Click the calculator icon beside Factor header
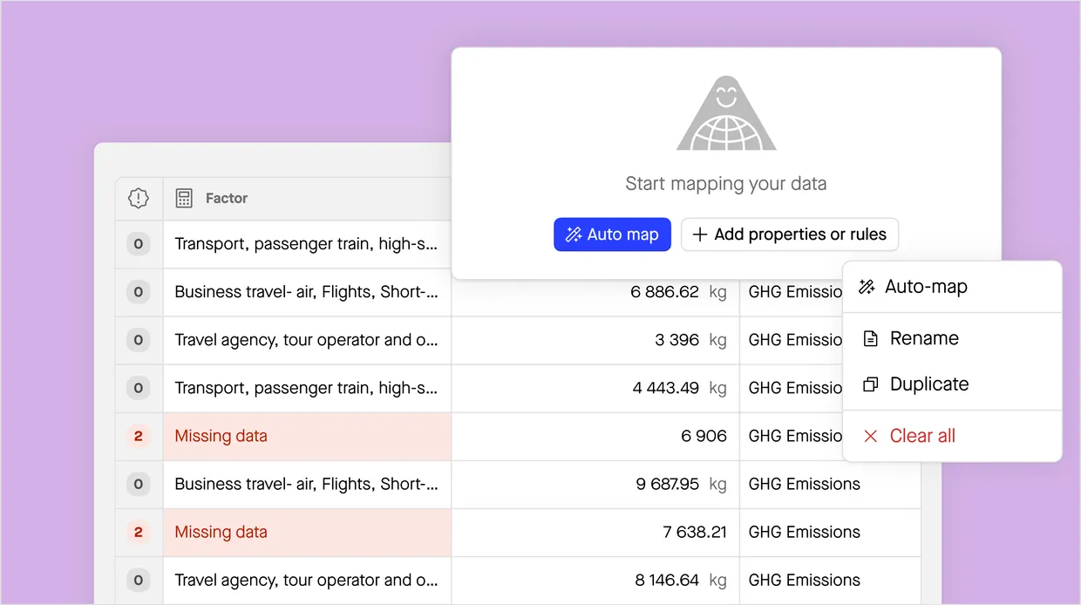 [x=184, y=198]
